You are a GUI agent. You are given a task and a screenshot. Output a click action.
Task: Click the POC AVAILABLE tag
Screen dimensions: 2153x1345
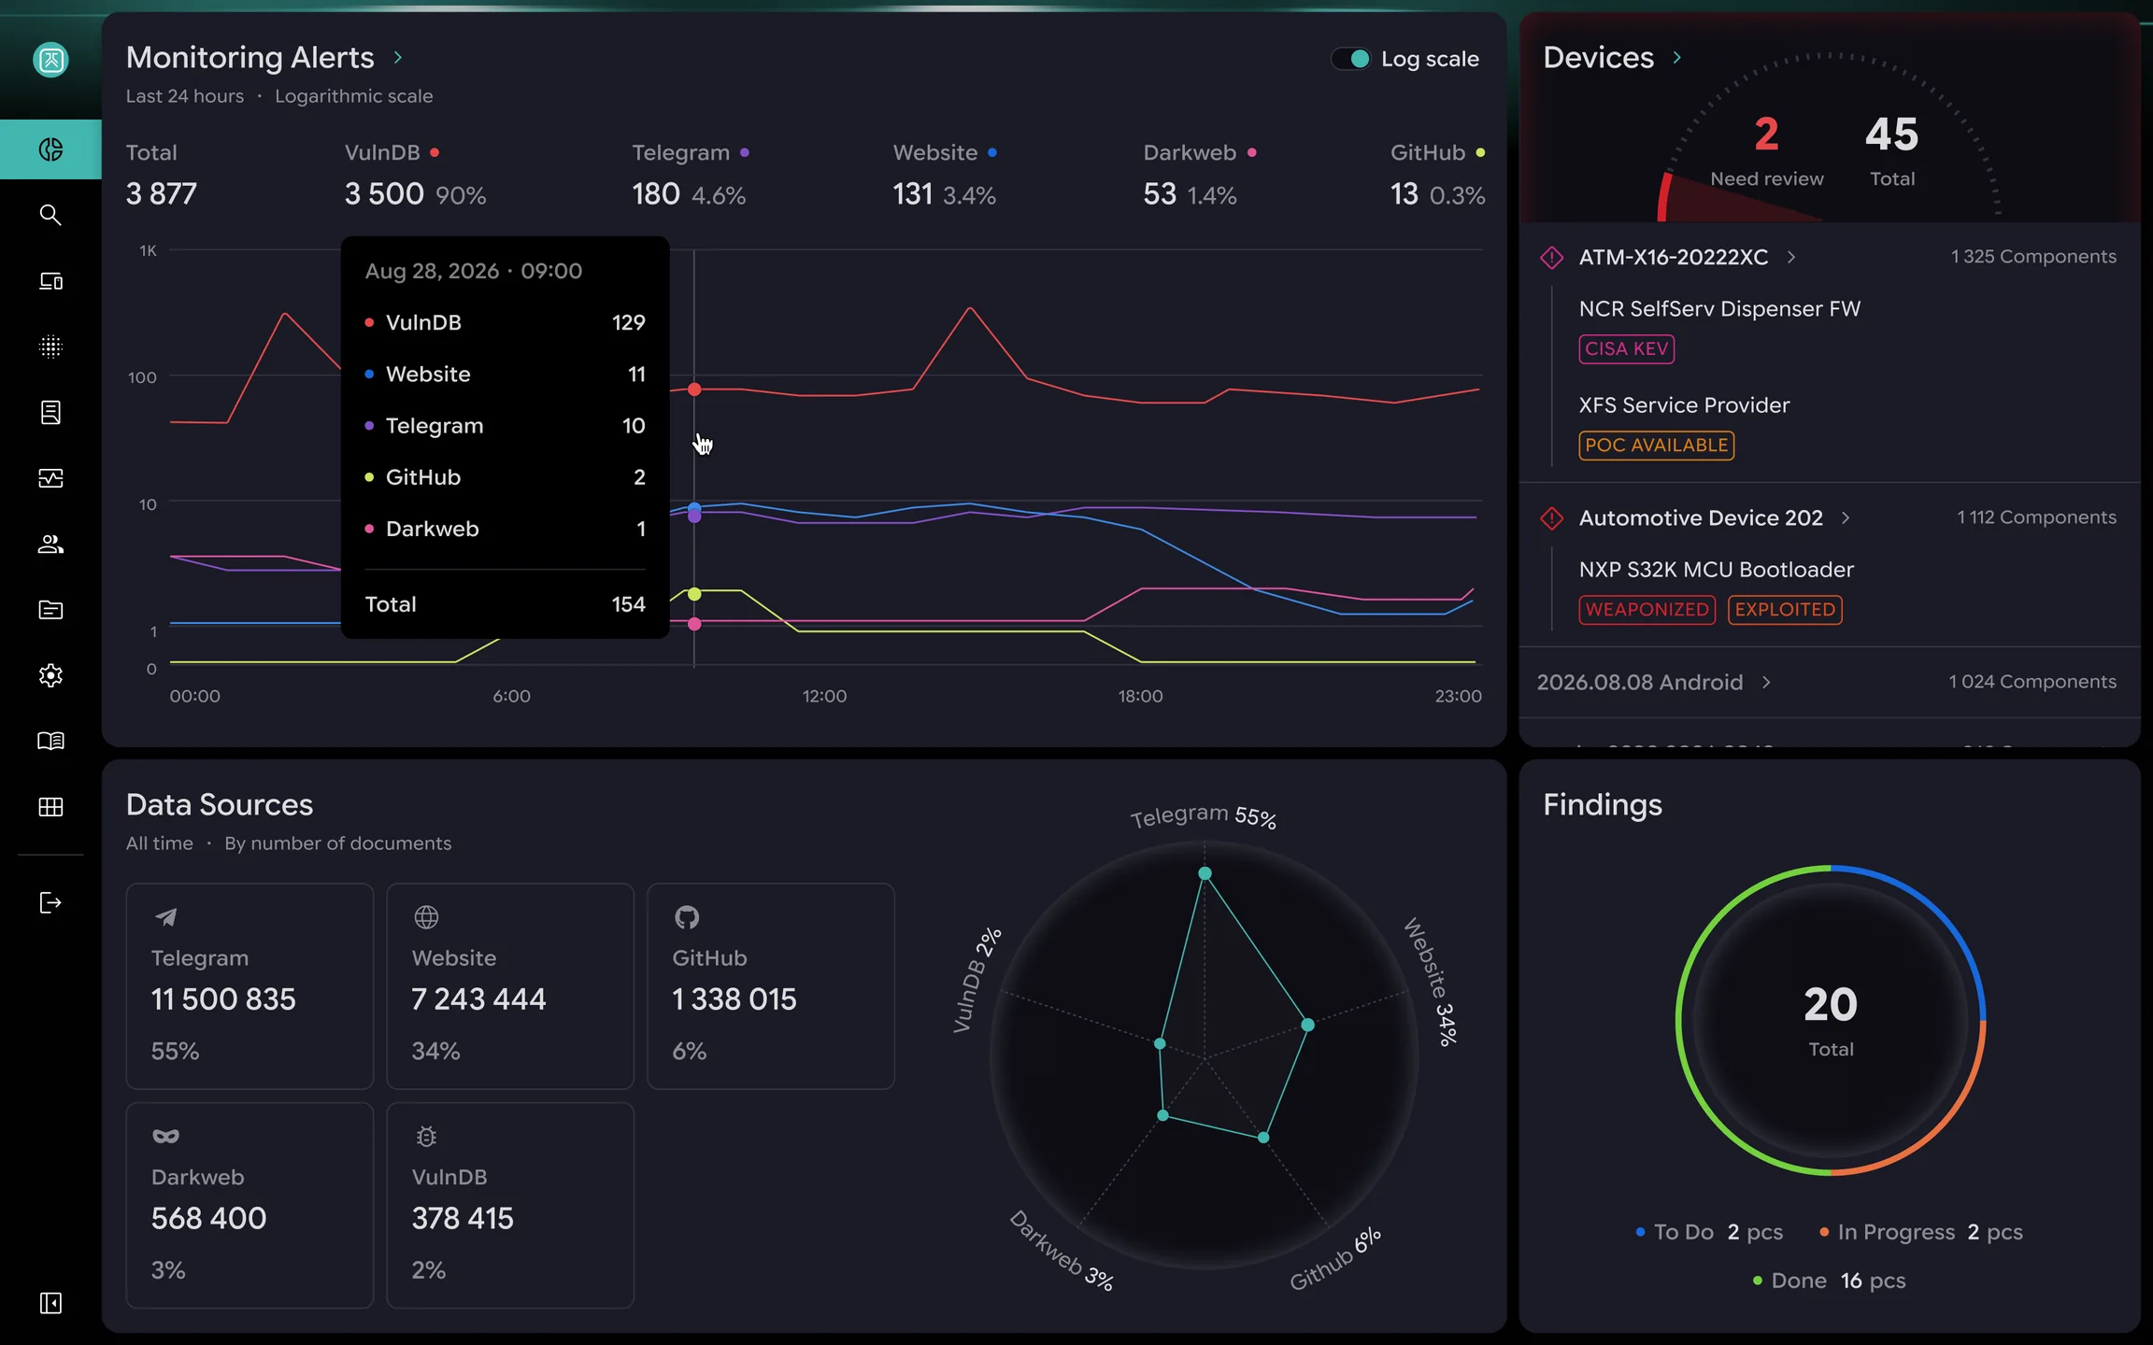point(1656,446)
